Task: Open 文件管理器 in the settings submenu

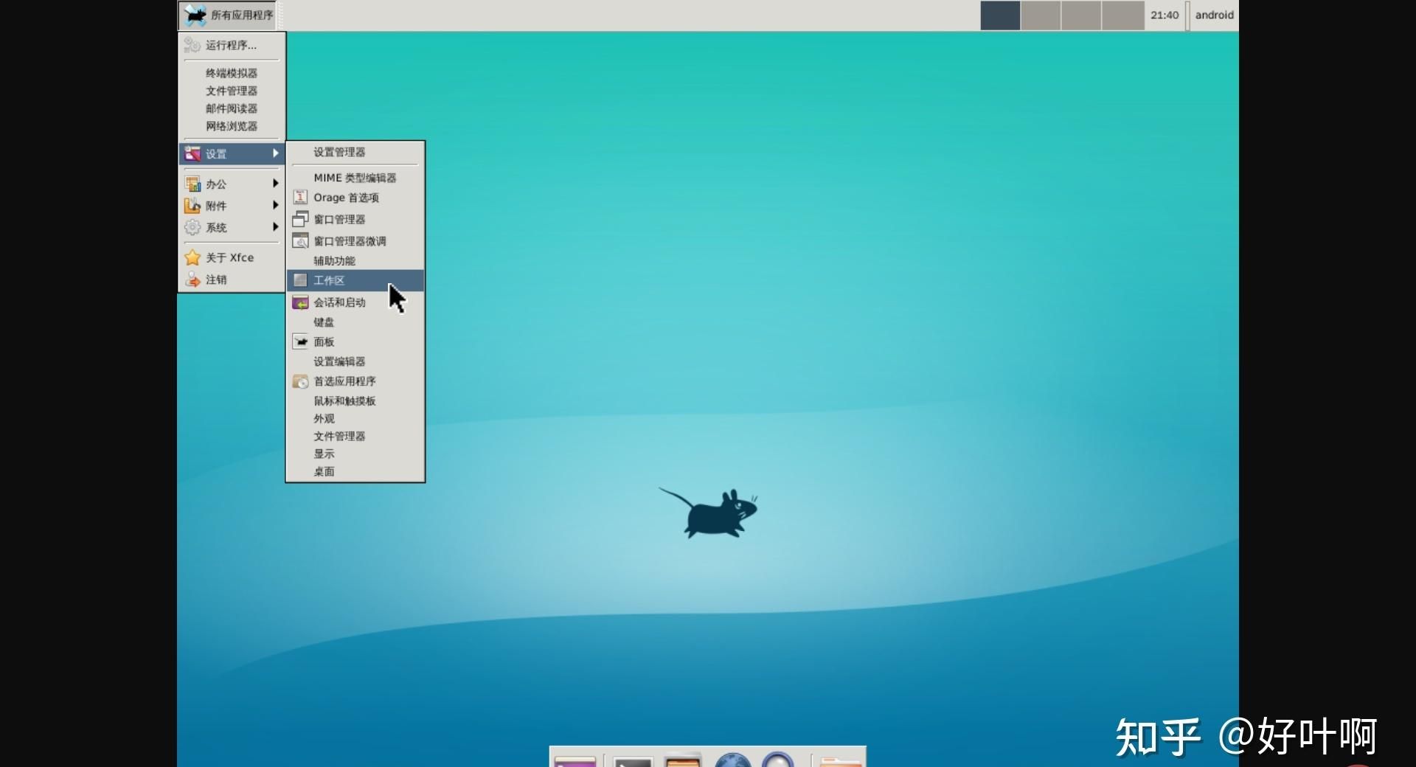Action: pyautogui.click(x=355, y=436)
